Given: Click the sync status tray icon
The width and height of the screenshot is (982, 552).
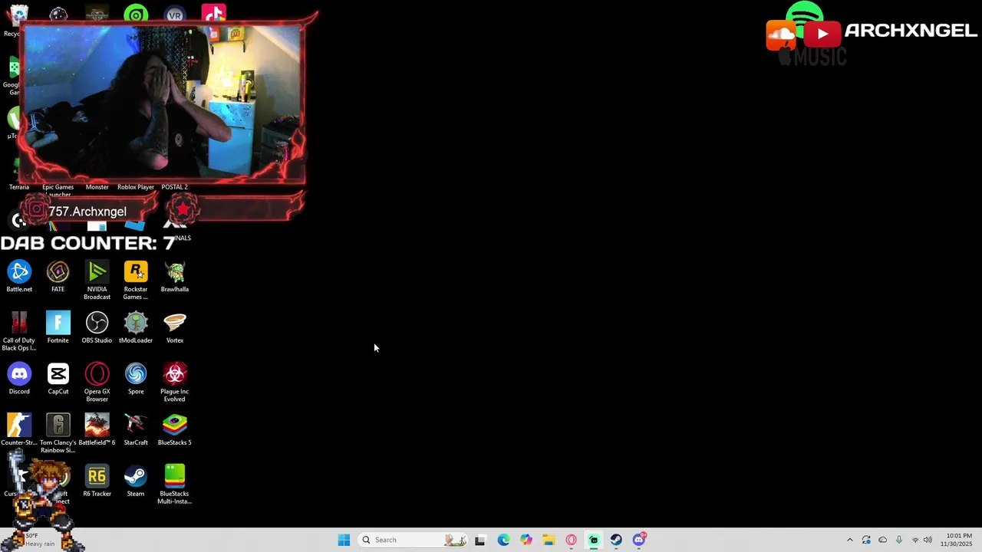Looking at the screenshot, I should pyautogui.click(x=866, y=540).
